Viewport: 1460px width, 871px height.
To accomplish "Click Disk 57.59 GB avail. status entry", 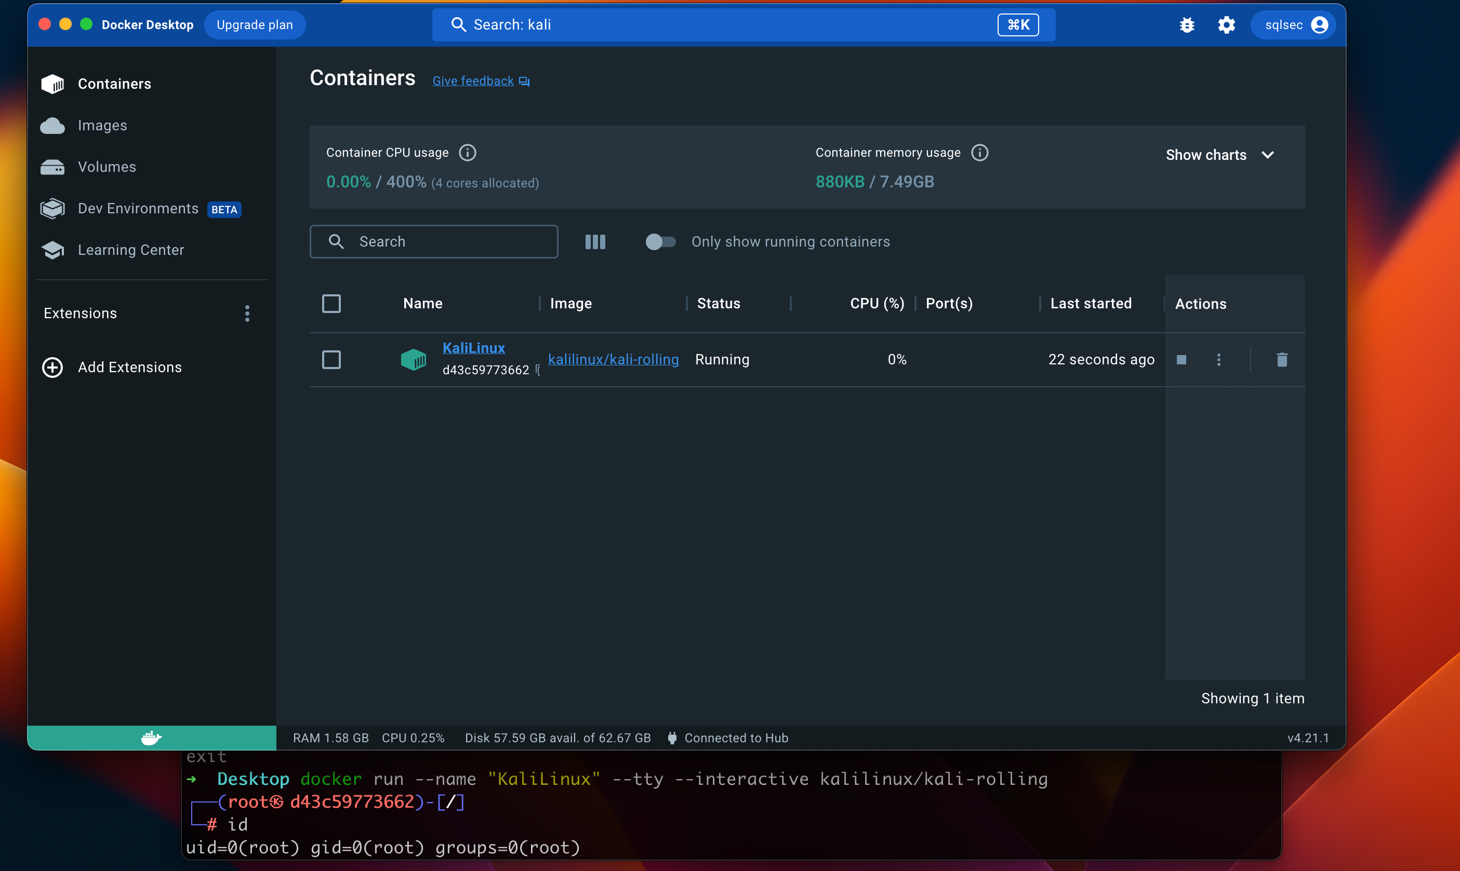I will 558,738.
